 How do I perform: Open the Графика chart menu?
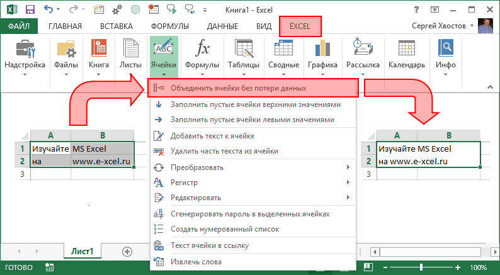coord(322,57)
